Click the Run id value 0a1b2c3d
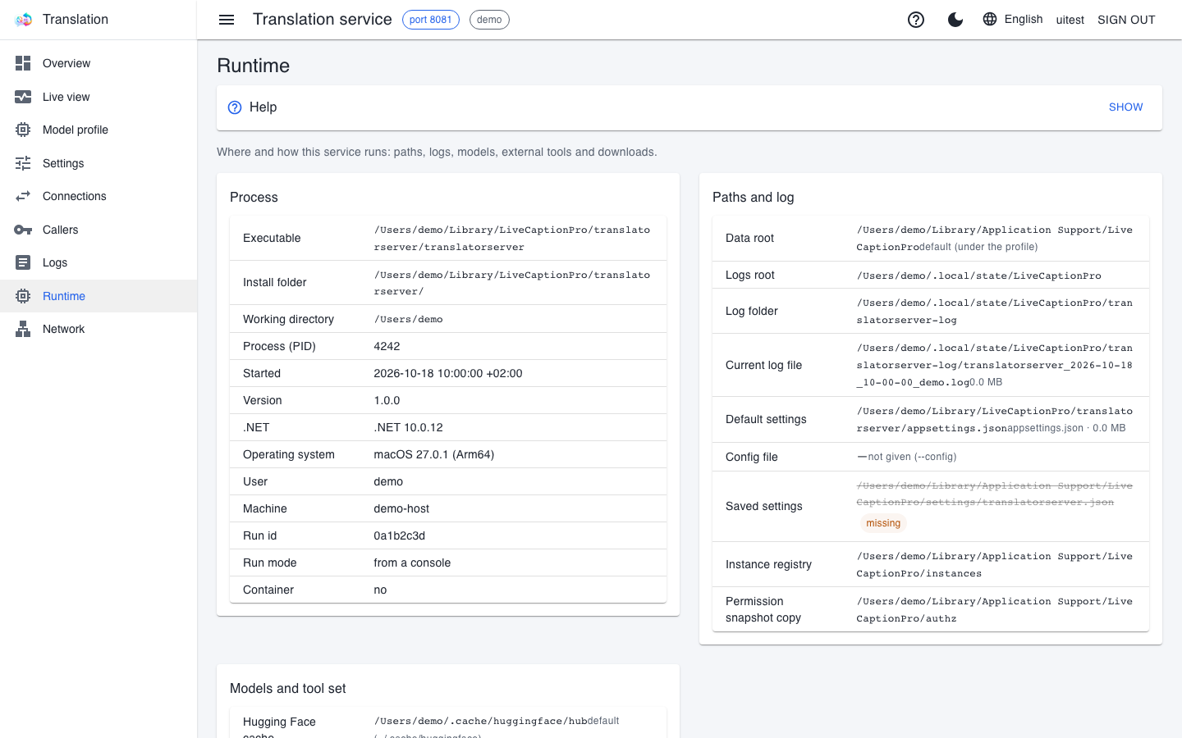The height and width of the screenshot is (738, 1182). pyautogui.click(x=400, y=535)
